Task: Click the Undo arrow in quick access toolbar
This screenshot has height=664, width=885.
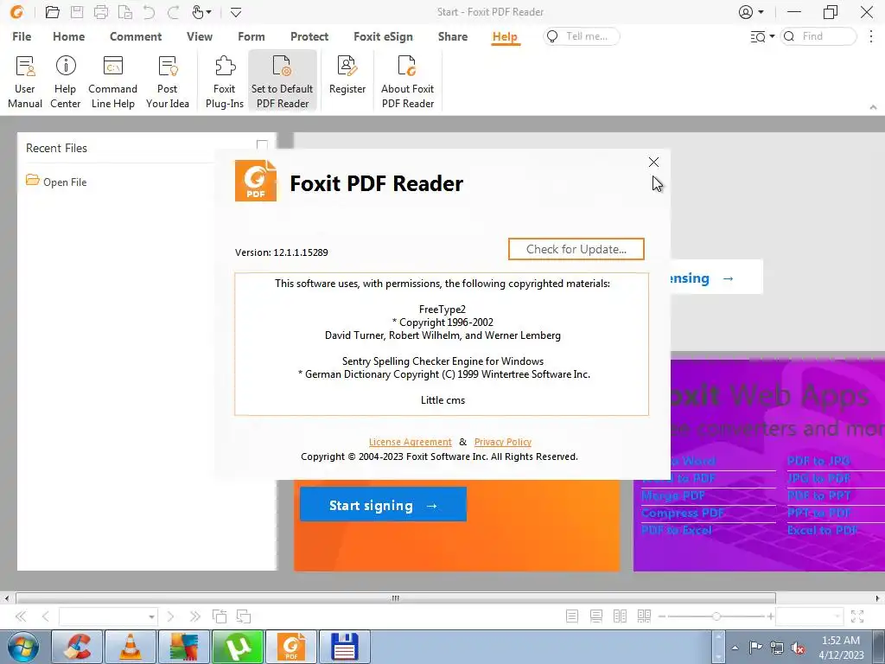Action: coord(149,12)
